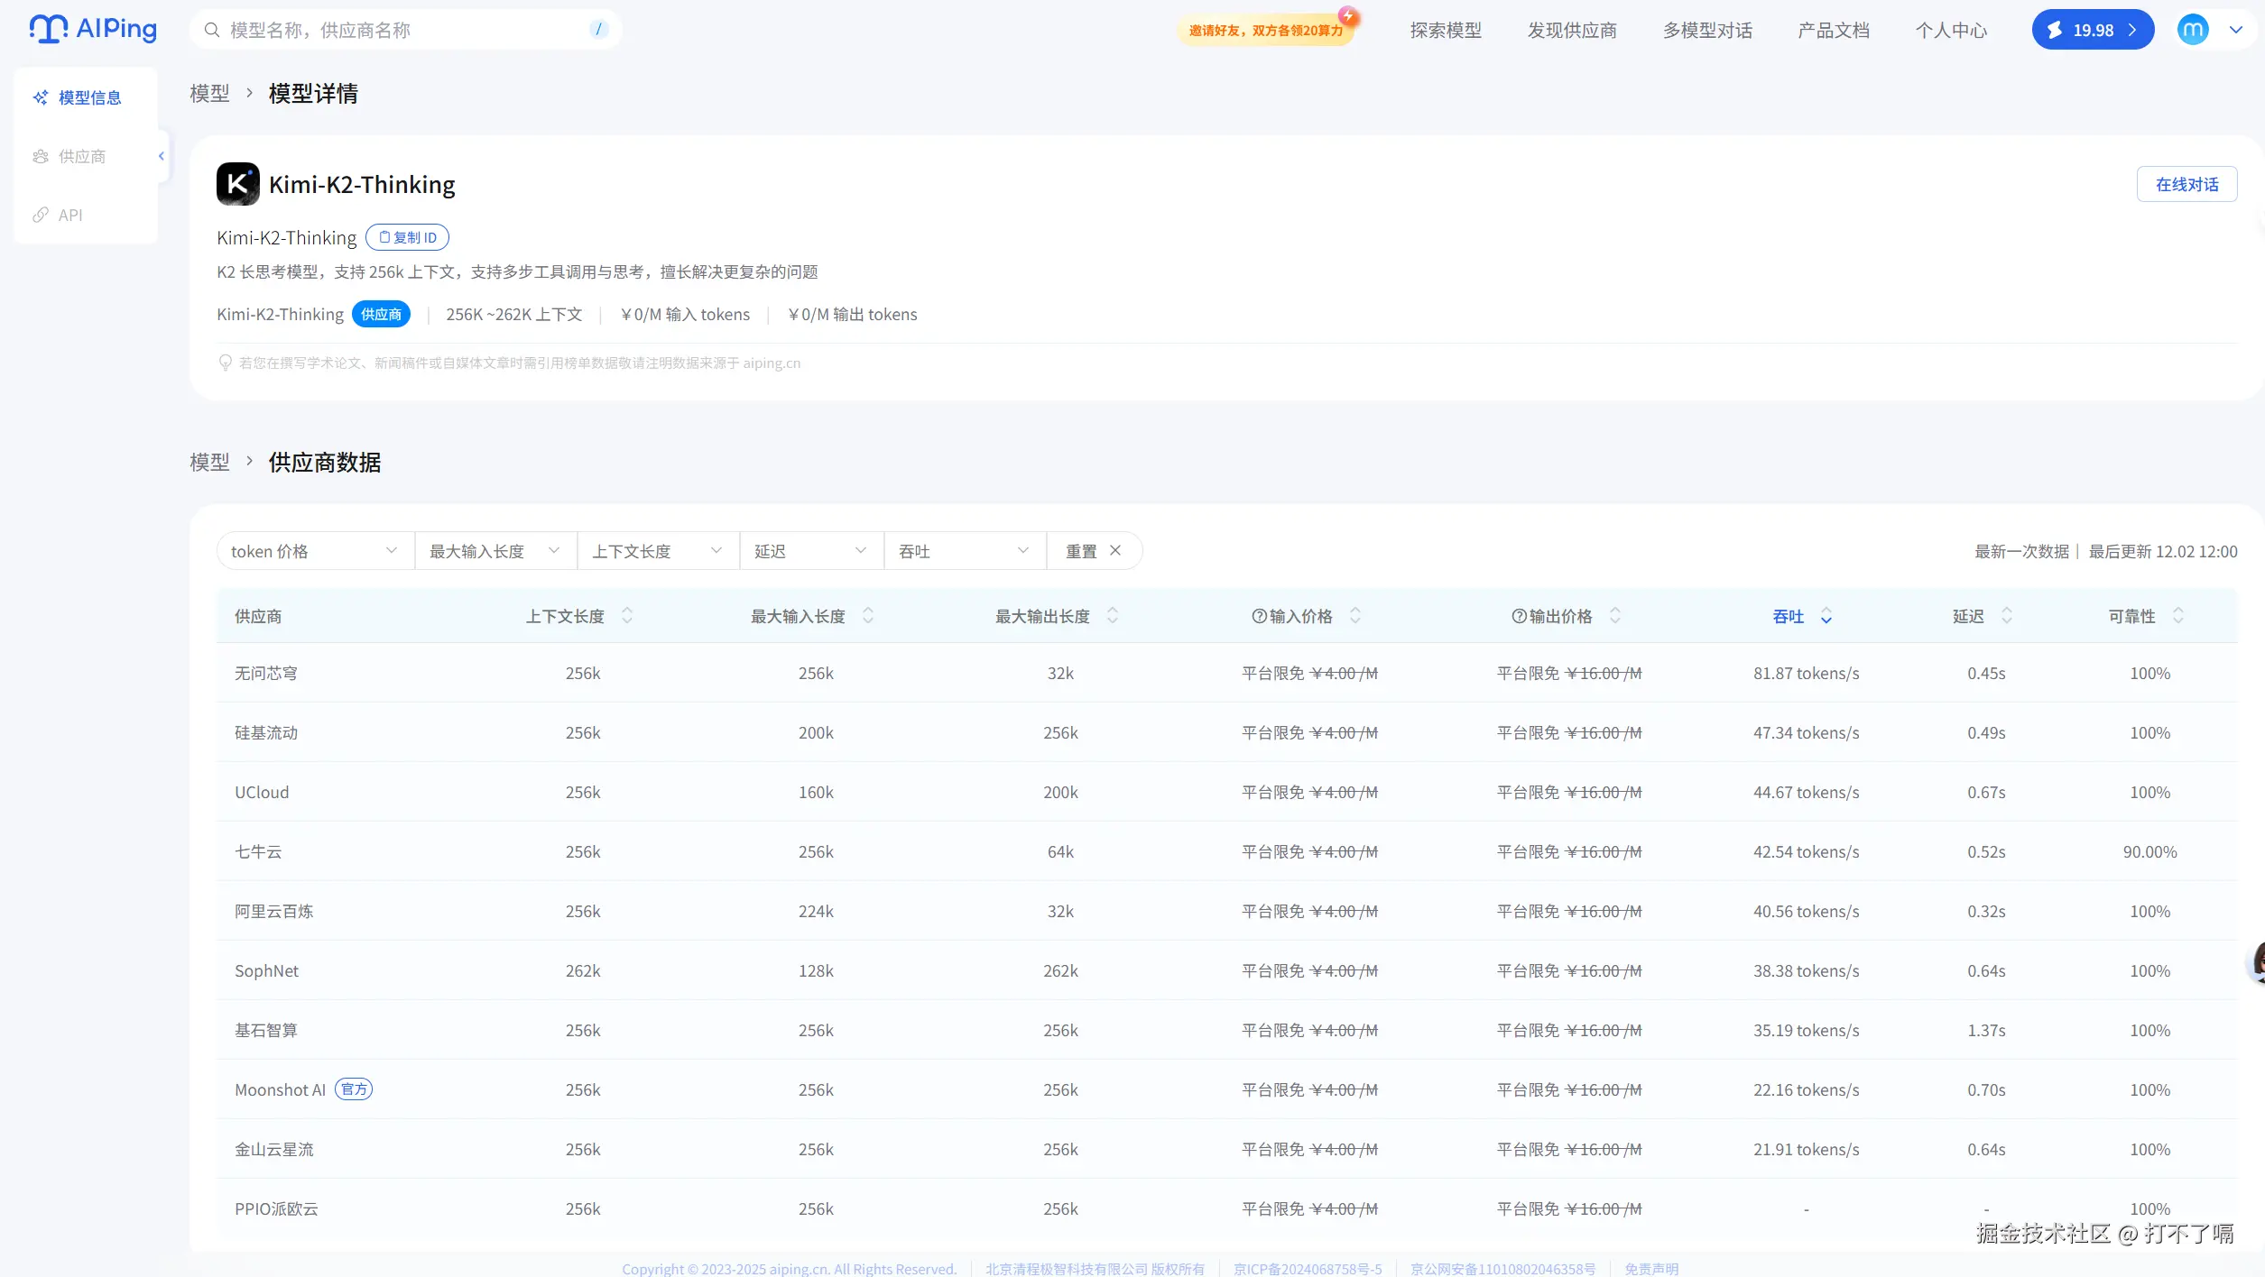The image size is (2265, 1277).
Task: Click the Kimi K logo icon
Action: point(237,184)
